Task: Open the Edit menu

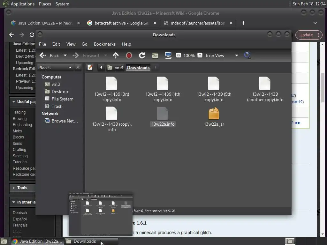Action: [56, 44]
